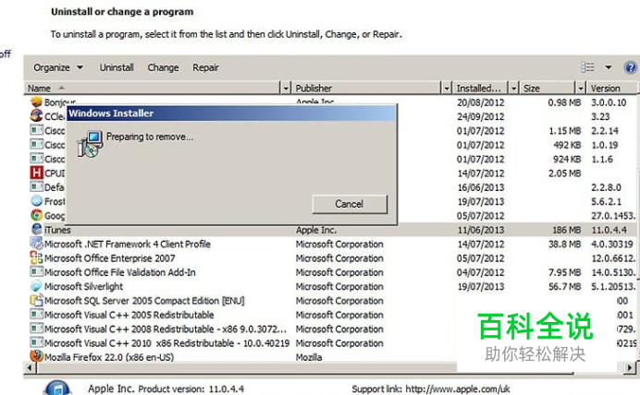The image size is (640, 395).
Task: Click the Microsoft Office File Validation icon
Action: pyautogui.click(x=36, y=271)
